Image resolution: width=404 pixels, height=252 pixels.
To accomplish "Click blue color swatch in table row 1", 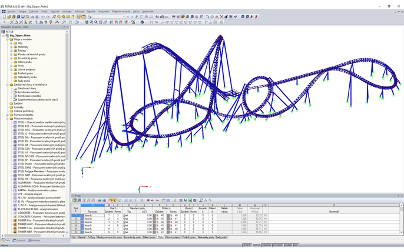I will coord(82,215).
